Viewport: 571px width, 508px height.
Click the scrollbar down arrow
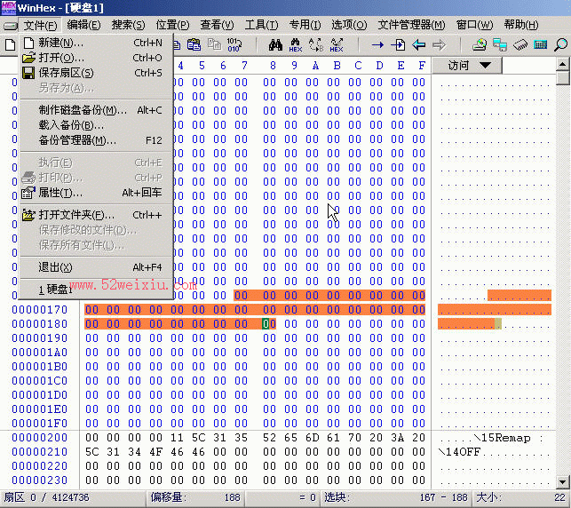tap(563, 481)
